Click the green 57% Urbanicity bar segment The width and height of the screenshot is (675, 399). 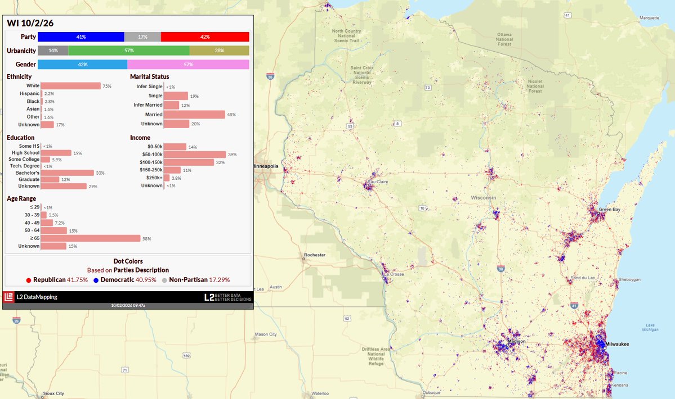pos(129,51)
